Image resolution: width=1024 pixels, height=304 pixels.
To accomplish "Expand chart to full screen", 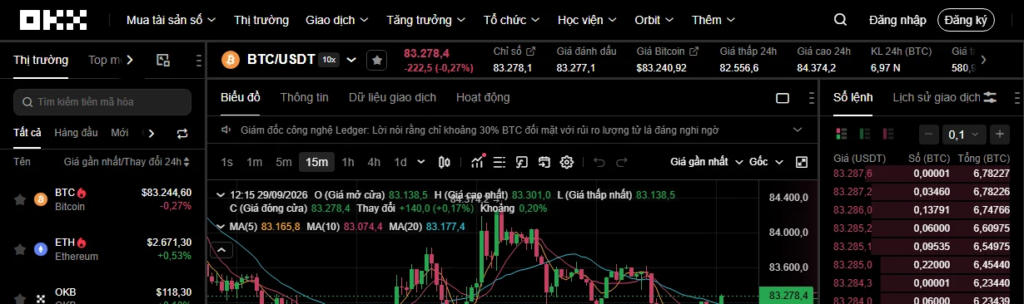I will click(x=802, y=162).
